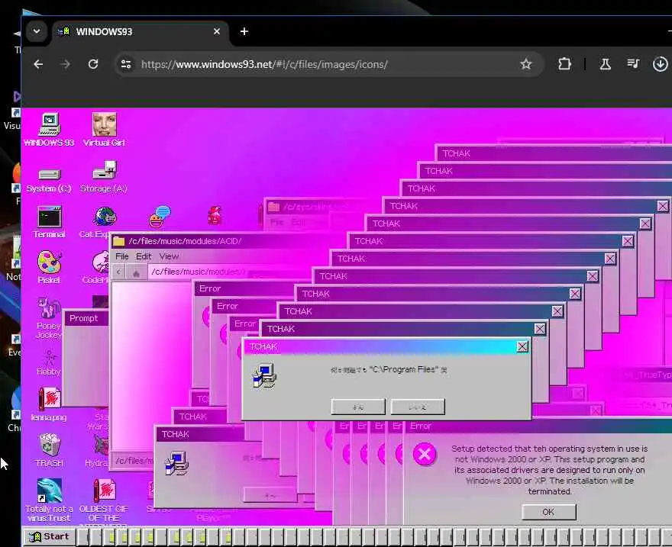Screen dimensions: 672x547
Task: Close the WINDOWS93 browser tab
Action: [x=217, y=32]
